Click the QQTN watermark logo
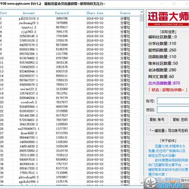Screen dimensions: 189x189 (166, 183)
